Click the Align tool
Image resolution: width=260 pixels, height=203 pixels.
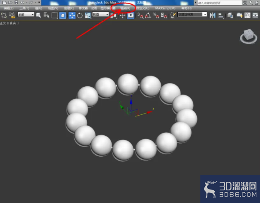(x=221, y=15)
